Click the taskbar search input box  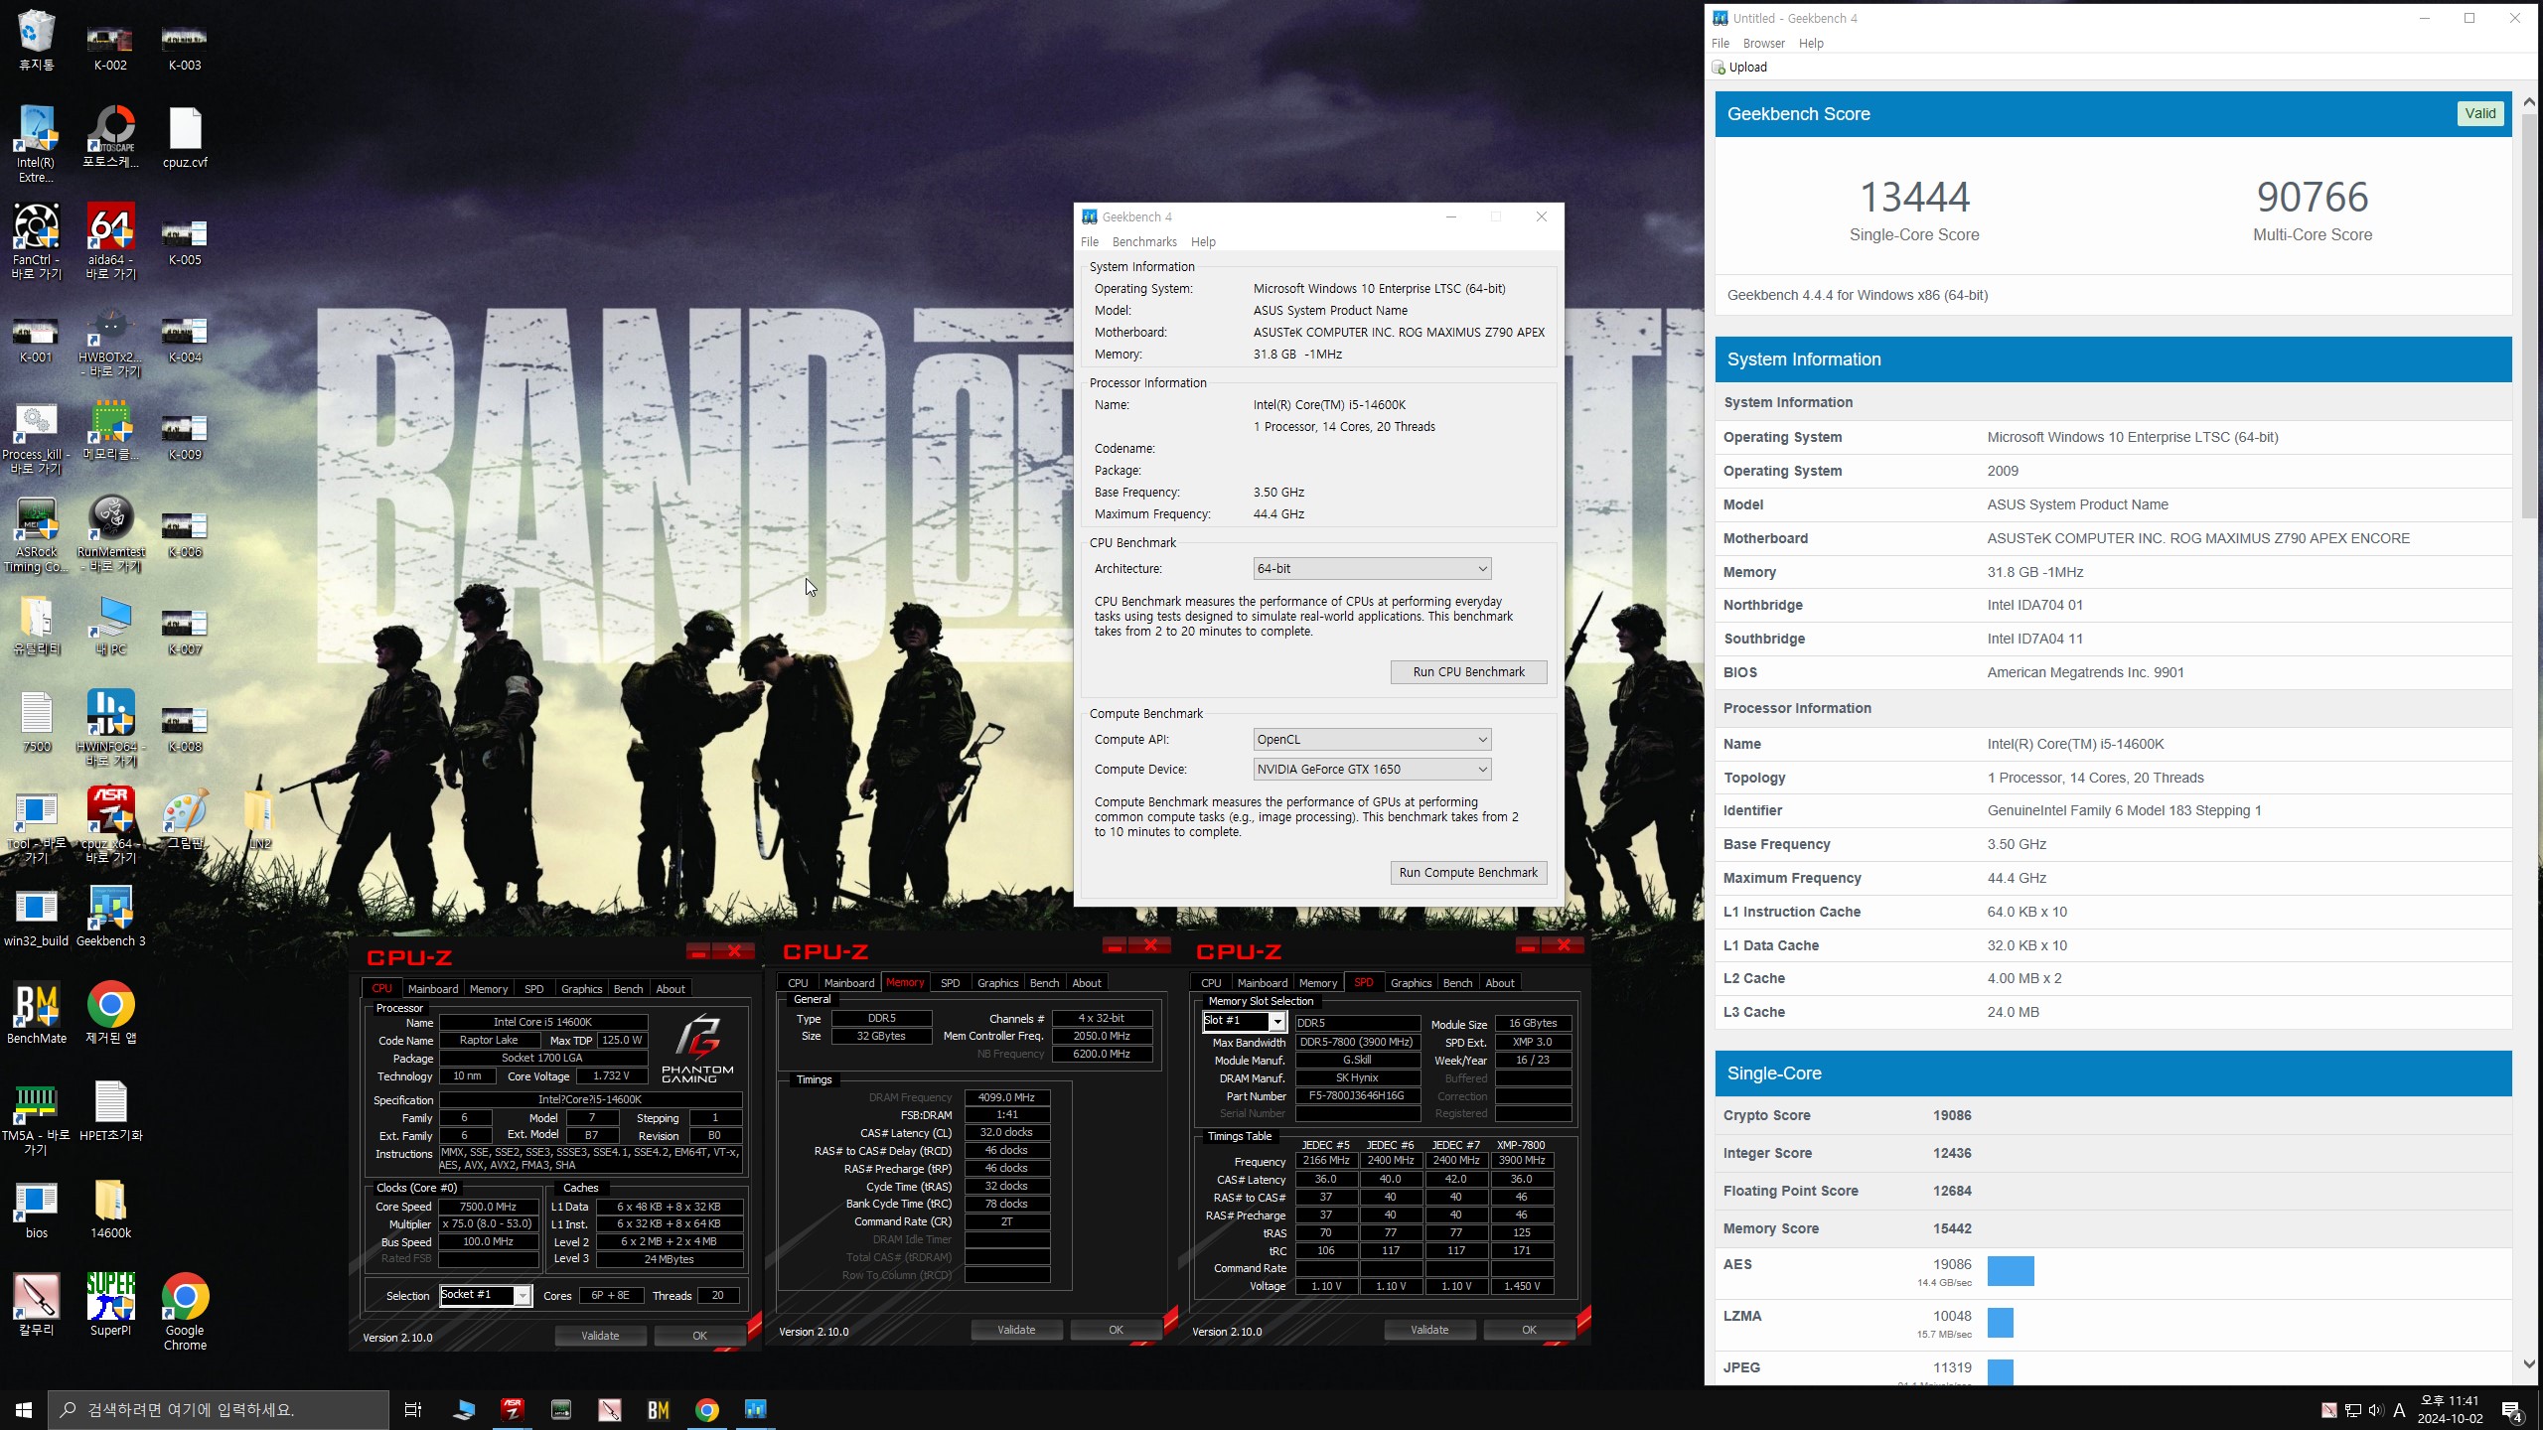219,1409
